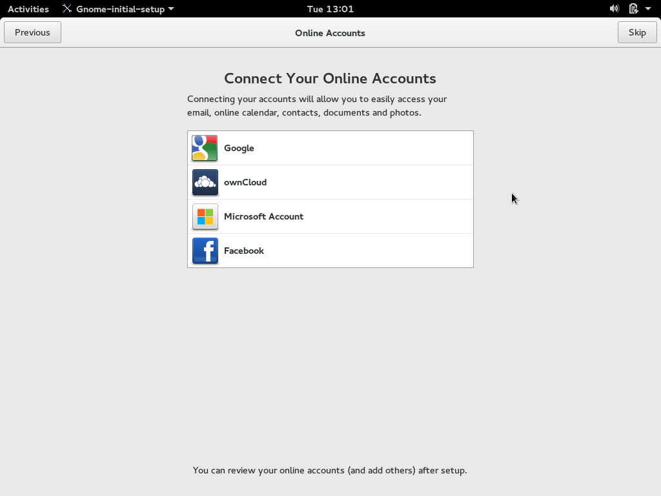Open the volume speaker icon in top bar
Viewport: 661px width, 496px height.
point(615,8)
